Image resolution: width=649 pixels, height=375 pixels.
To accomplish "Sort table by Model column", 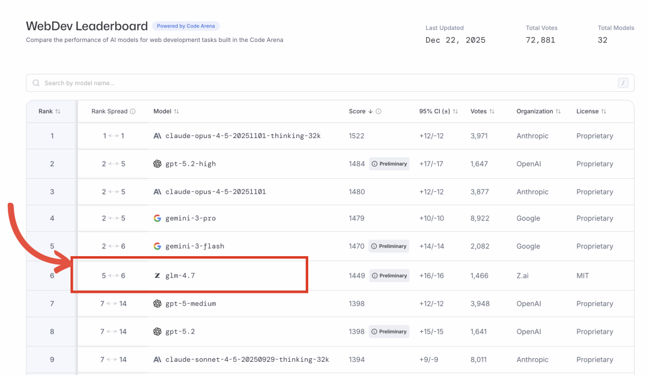I will (x=166, y=111).
